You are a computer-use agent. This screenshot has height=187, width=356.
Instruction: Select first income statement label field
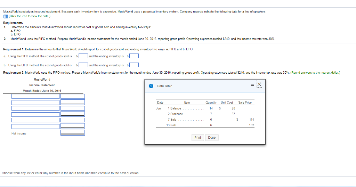(x=36, y=96)
